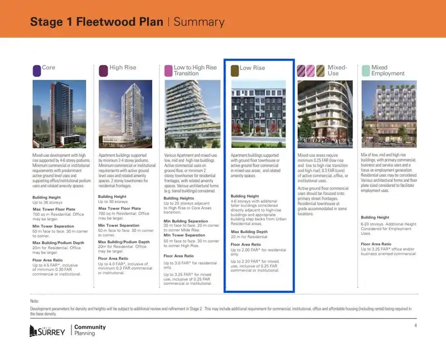
Task: Select the Low Rise apartment image
Action: click(x=259, y=114)
